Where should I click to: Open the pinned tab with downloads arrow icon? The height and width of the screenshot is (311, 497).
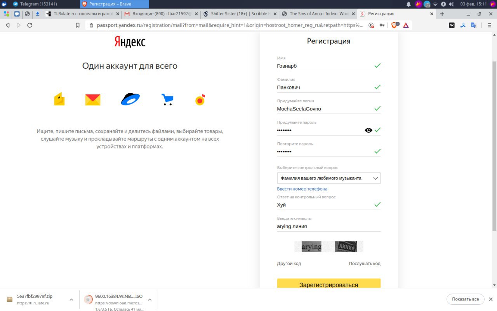coord(38,14)
